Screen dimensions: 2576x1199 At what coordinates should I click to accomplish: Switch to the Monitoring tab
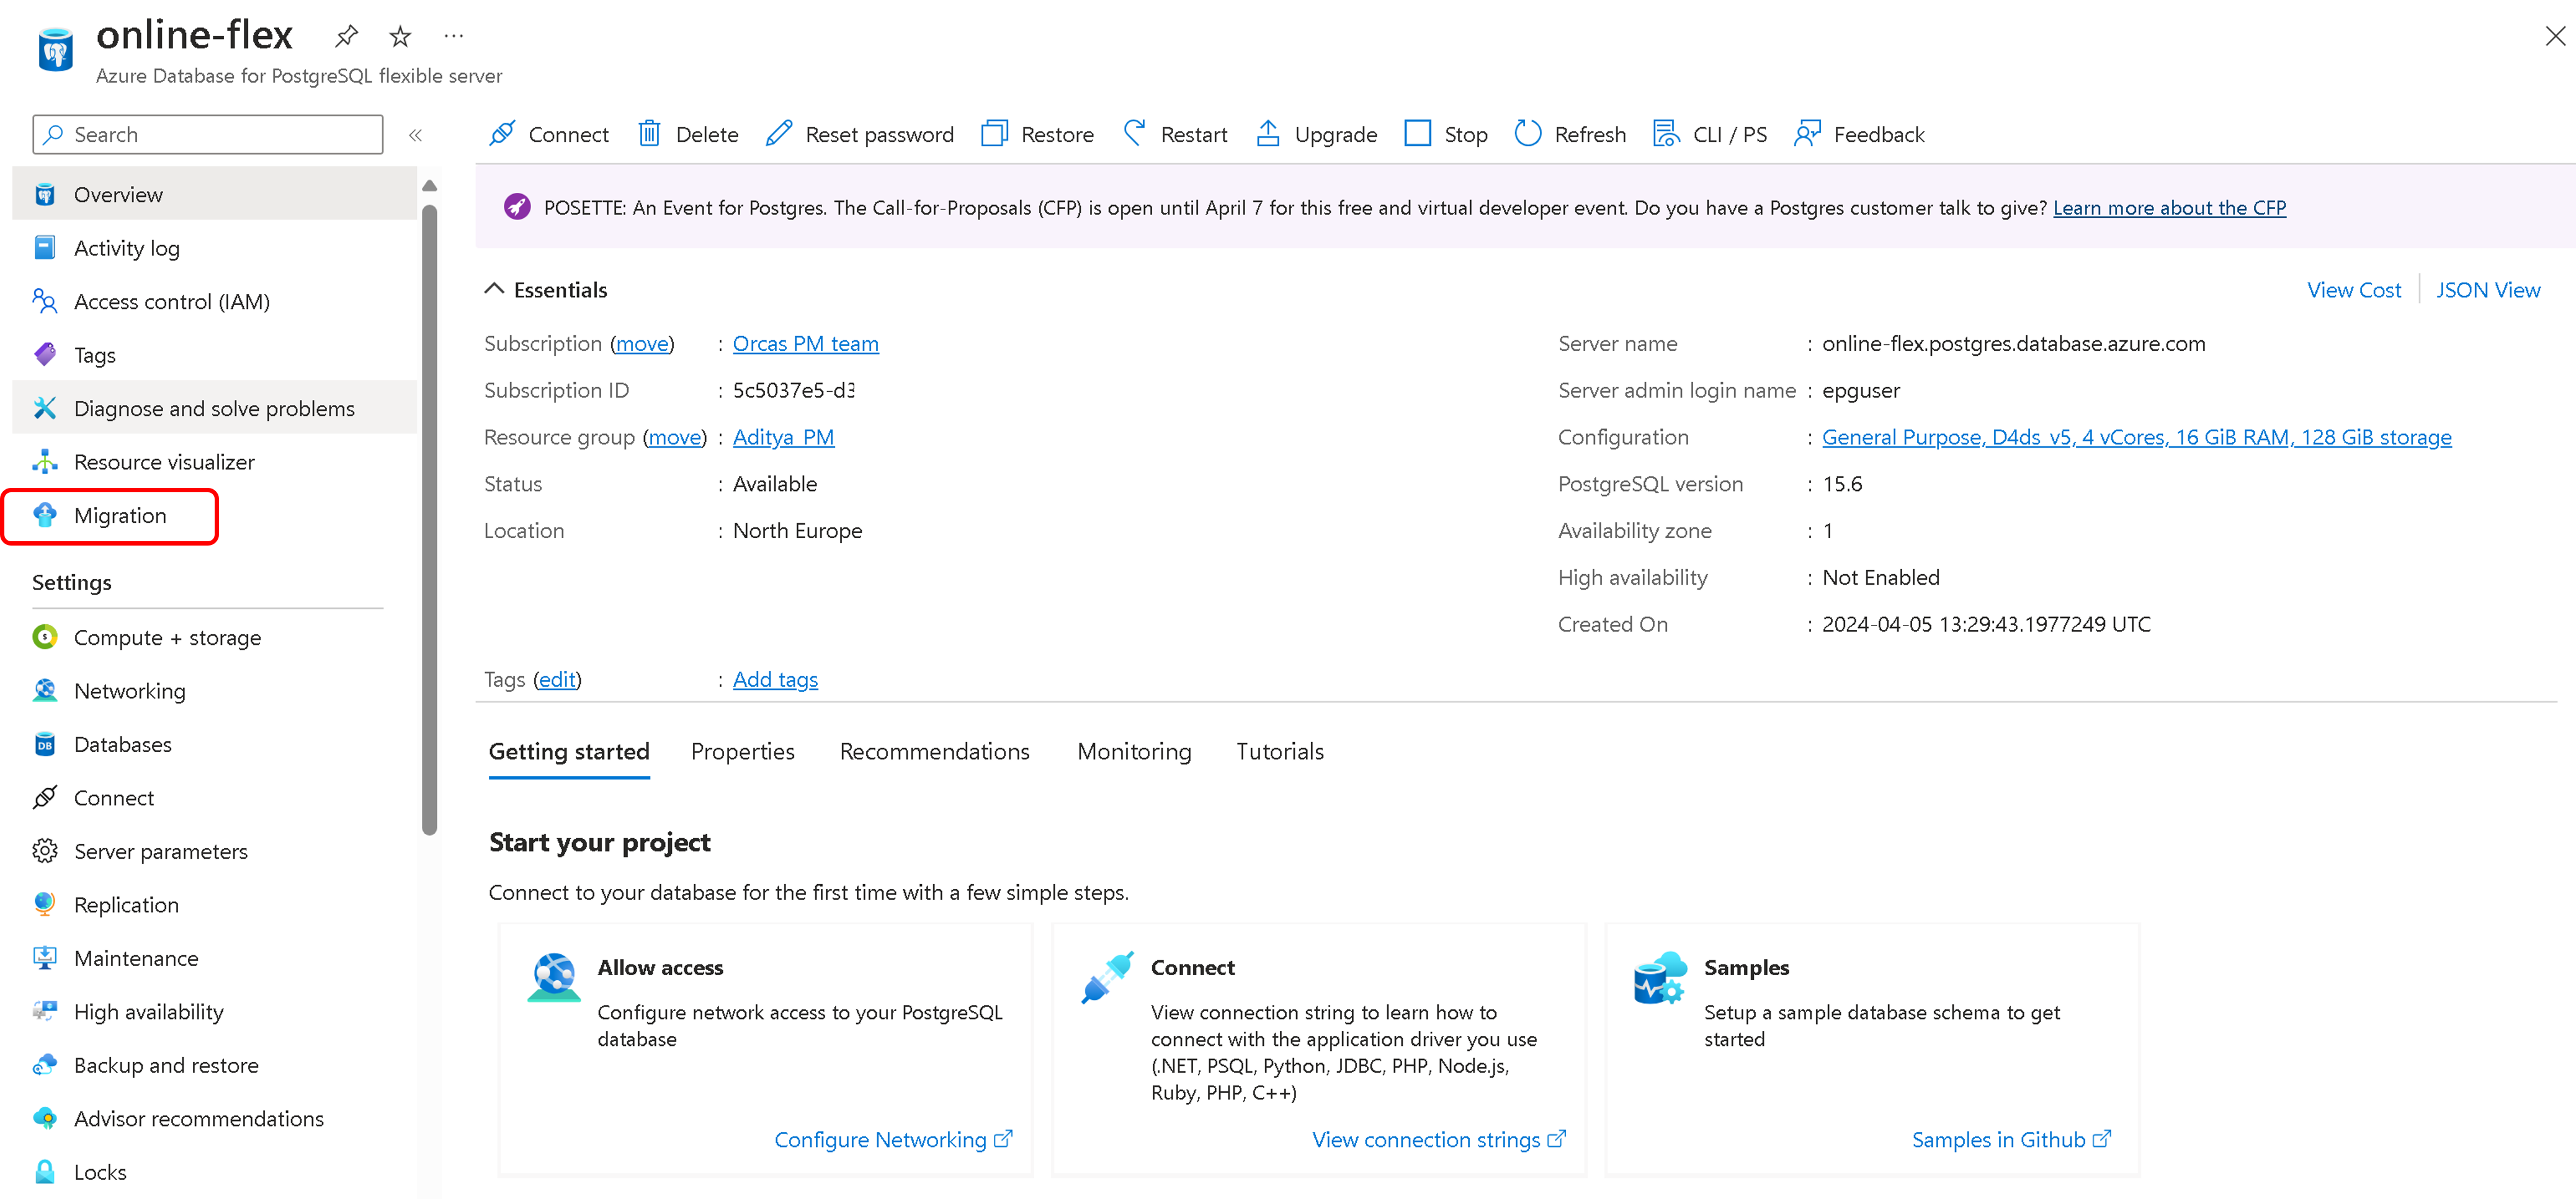click(1134, 751)
